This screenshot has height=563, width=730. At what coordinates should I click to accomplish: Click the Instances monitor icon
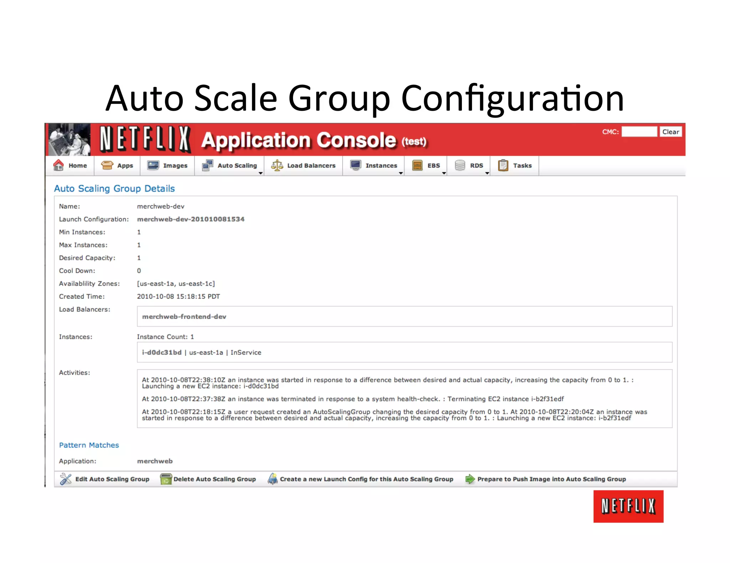pos(356,165)
